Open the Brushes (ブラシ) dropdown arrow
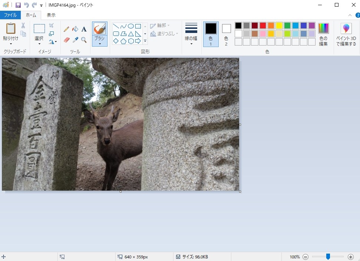360x261 pixels. point(100,44)
